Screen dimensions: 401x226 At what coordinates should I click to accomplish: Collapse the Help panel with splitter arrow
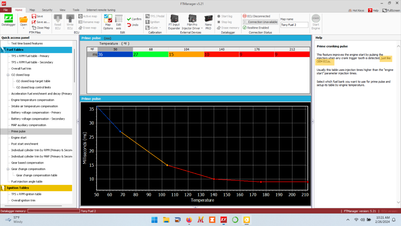click(312, 121)
